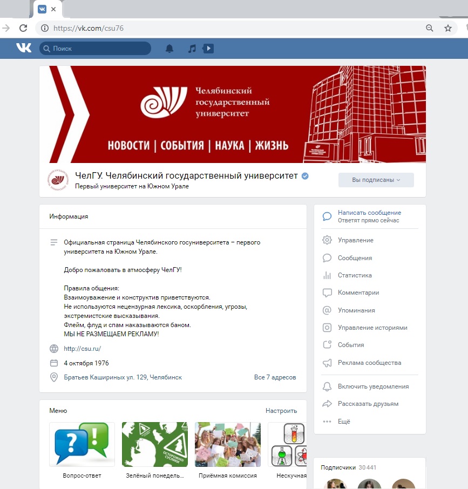This screenshot has height=489, width=468.
Task: Expand the Вы подписаны dropdown
Action: click(x=376, y=180)
